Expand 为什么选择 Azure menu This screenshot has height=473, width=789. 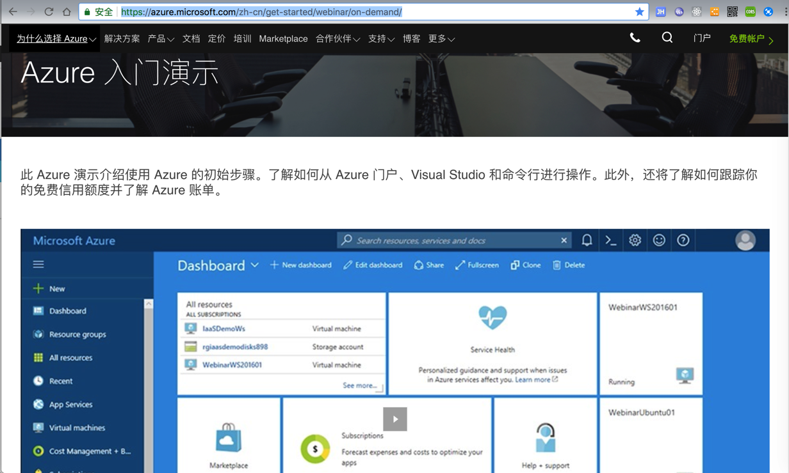[56, 39]
